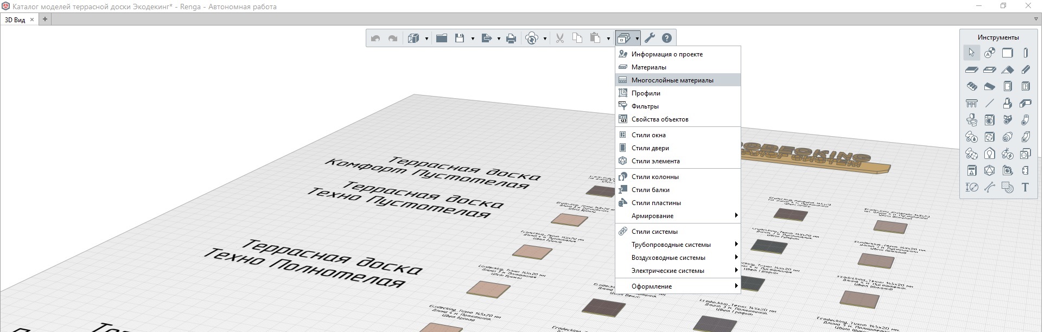Choose the arrow Select tool in Инструменты
This screenshot has width=1044, height=332.
tap(971, 53)
